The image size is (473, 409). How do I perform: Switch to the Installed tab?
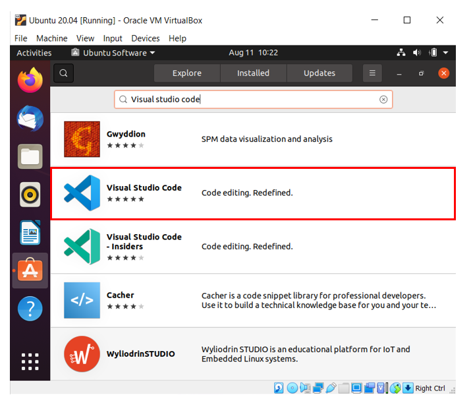(253, 73)
